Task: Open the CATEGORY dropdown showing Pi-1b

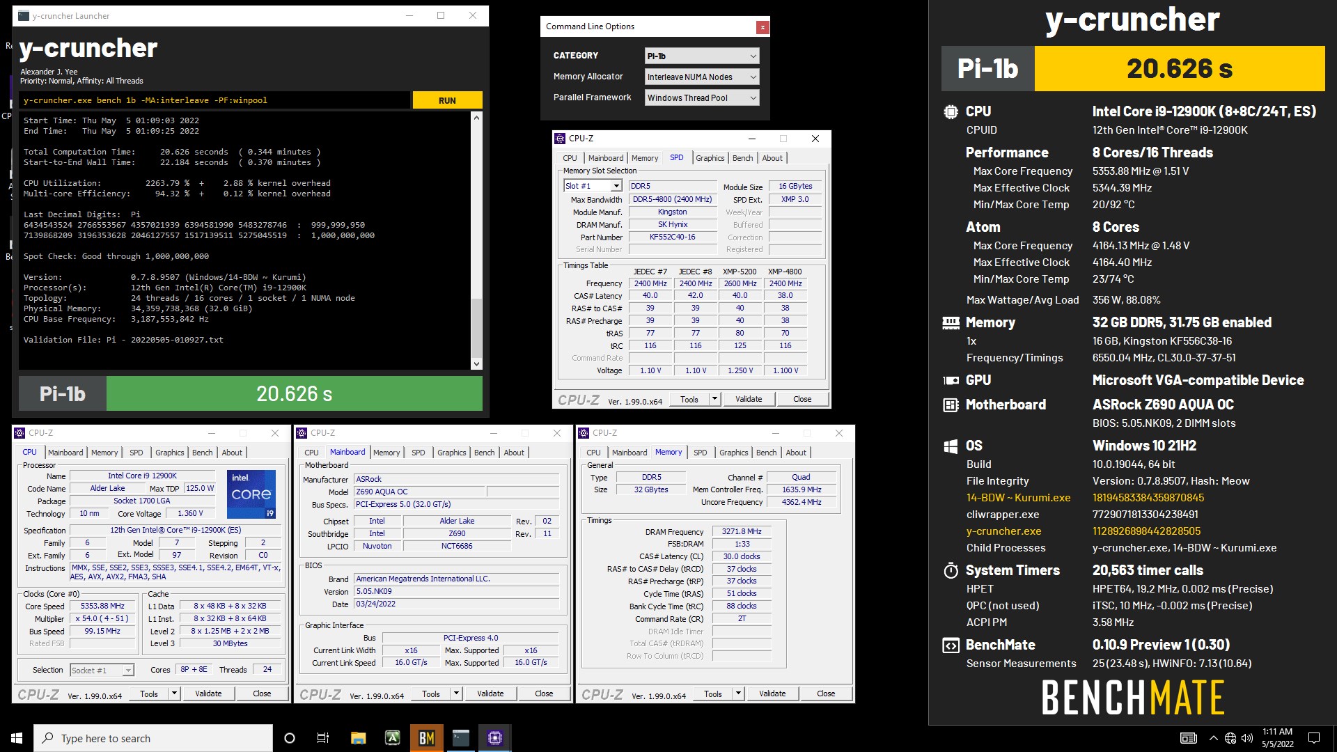Action: coord(702,56)
